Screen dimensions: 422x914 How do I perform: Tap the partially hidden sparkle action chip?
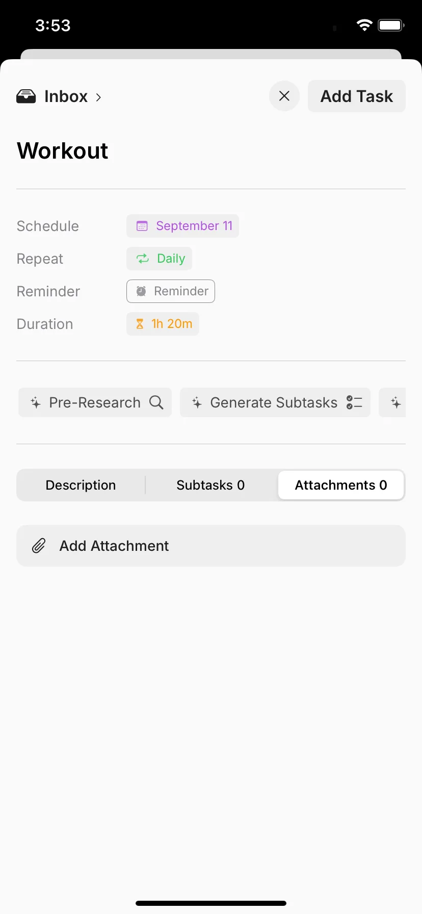392,402
